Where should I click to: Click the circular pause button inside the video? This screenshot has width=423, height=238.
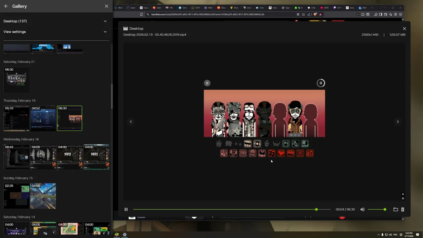click(321, 83)
